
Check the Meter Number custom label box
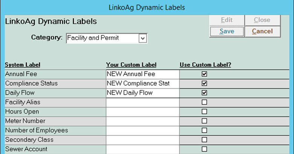point(204,121)
